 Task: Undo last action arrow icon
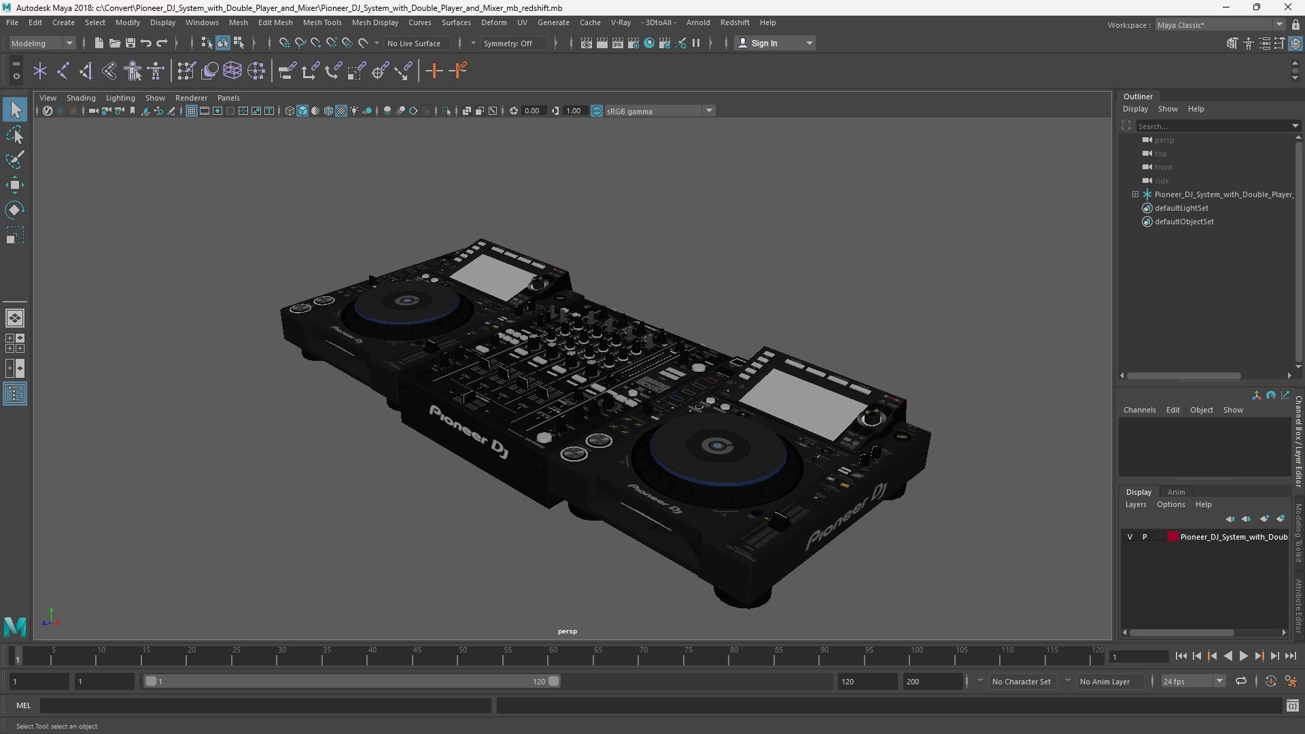click(145, 43)
